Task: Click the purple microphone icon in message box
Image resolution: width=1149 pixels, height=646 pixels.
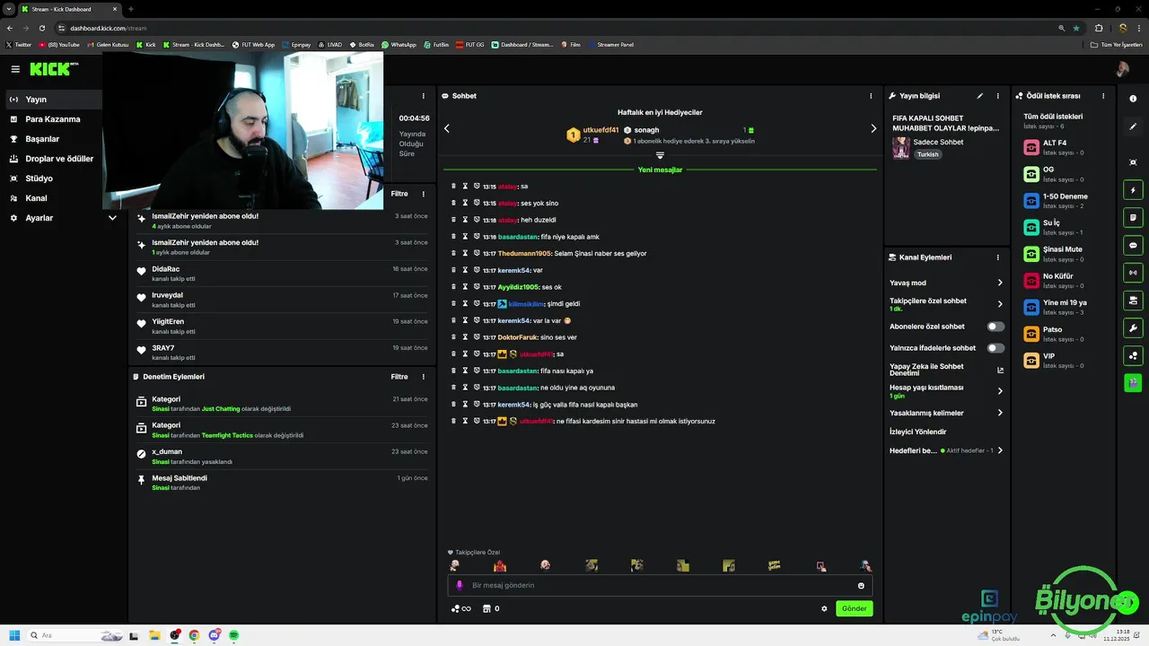Action: point(460,586)
